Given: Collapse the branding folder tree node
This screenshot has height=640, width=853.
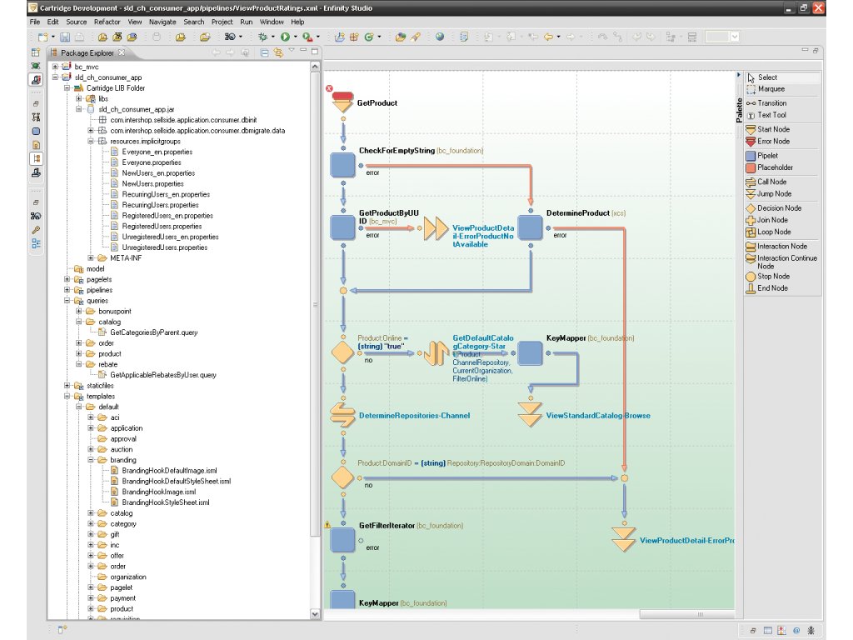Looking at the screenshot, I should pos(91,460).
